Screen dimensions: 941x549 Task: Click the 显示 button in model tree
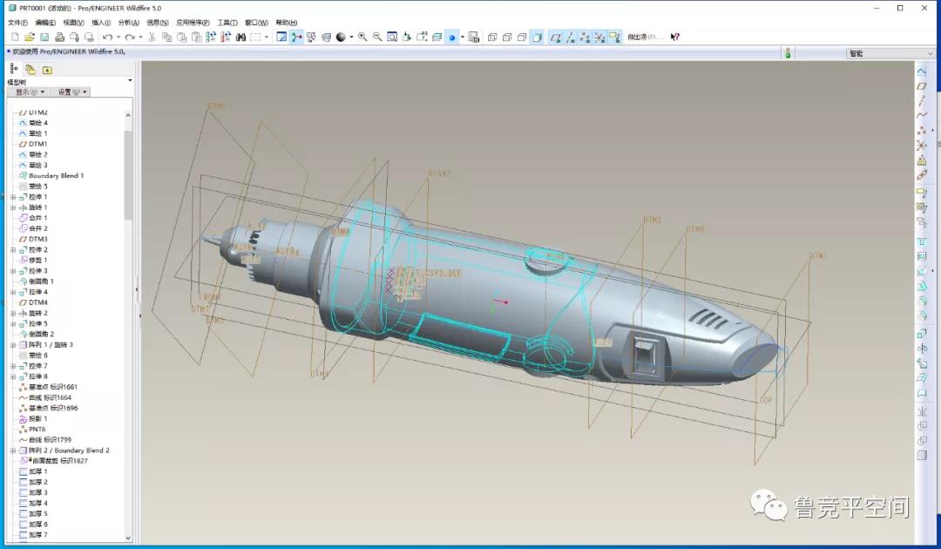[x=27, y=91]
